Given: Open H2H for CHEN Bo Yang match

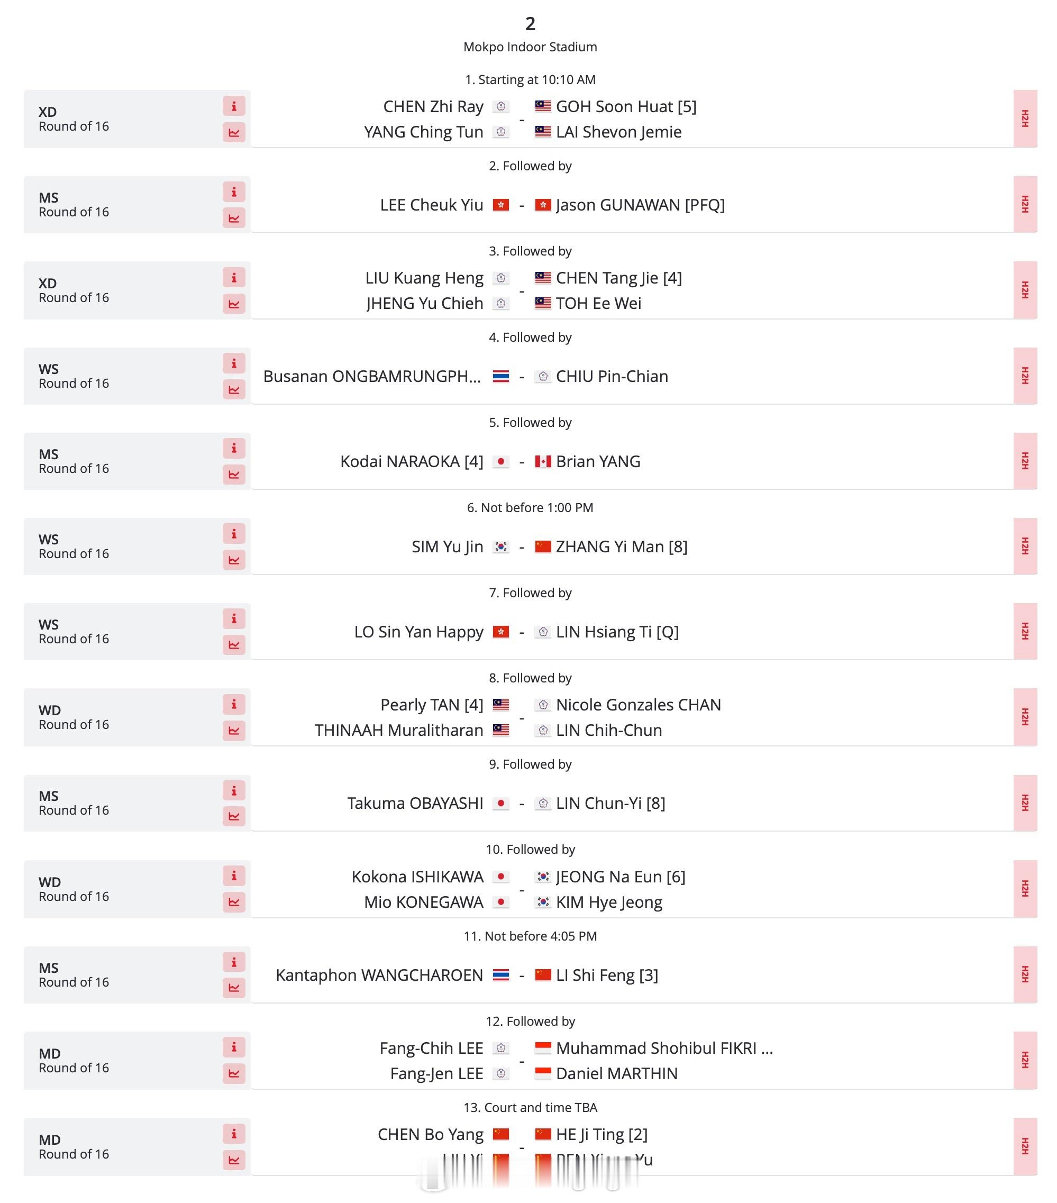Looking at the screenshot, I should coord(1025,1146).
